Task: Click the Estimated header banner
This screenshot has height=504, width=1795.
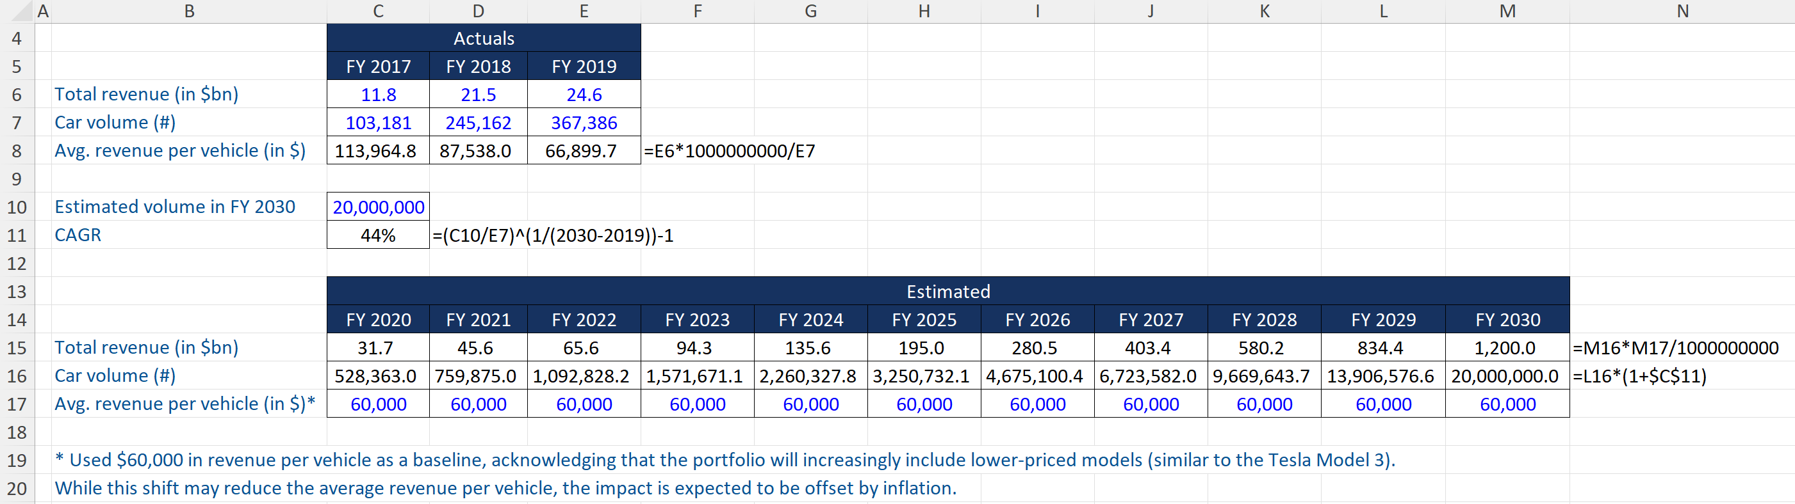Action: coord(947,291)
